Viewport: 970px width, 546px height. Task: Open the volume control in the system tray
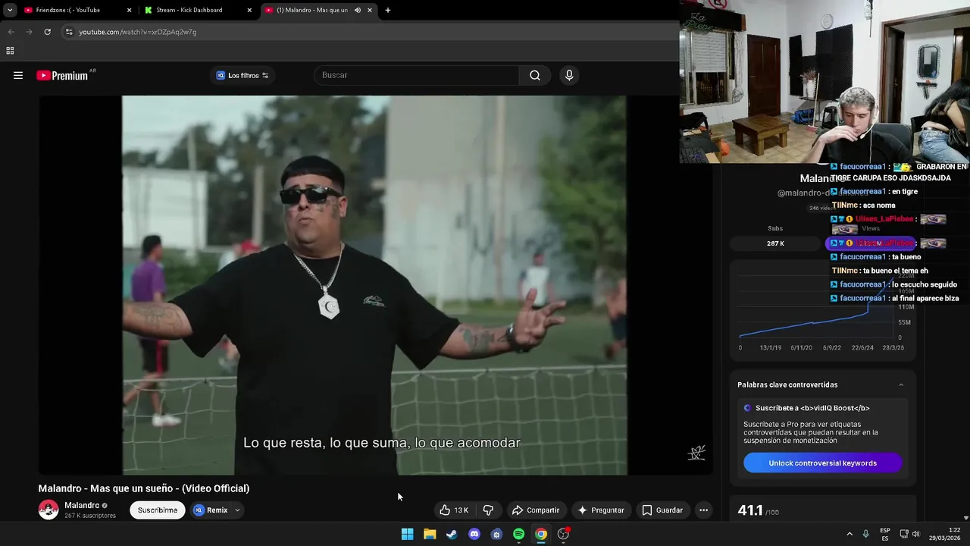pos(915,534)
